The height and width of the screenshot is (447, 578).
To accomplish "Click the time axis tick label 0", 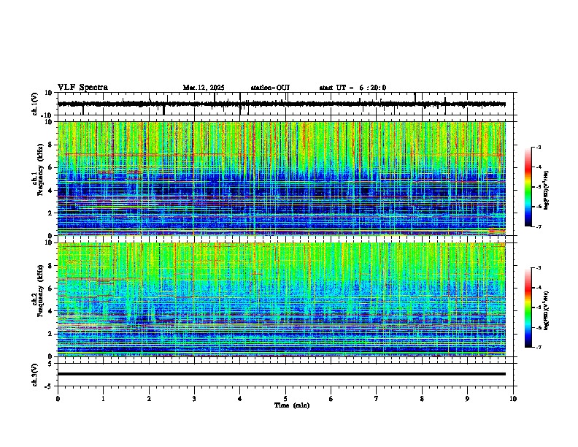I will (58, 399).
